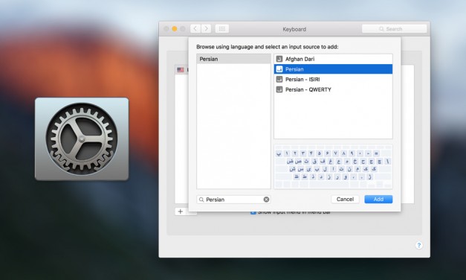The image size is (466, 280).
Task: Show all preferences grid button
Action: point(222,28)
